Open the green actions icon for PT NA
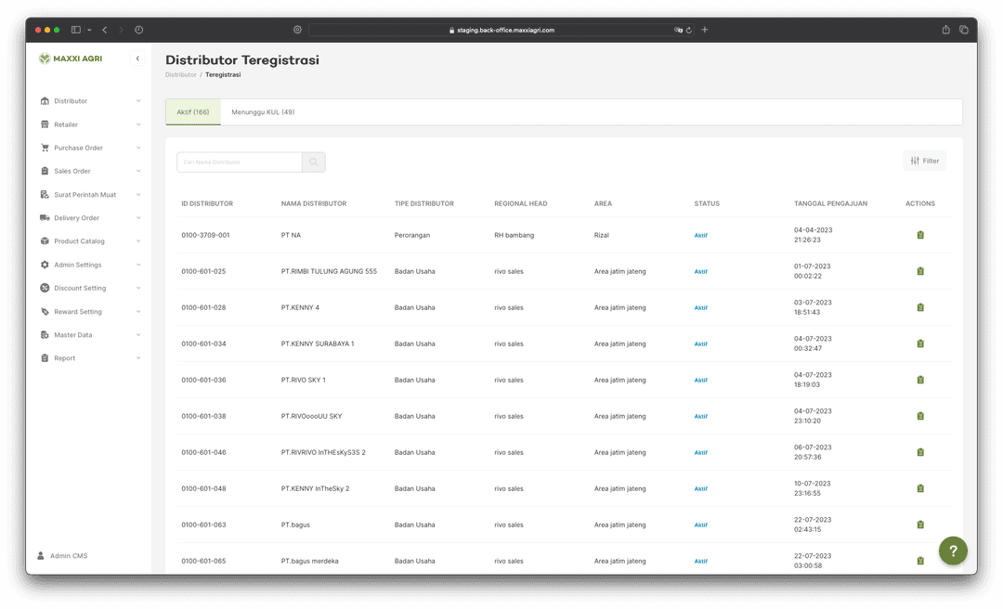Screen dimensions: 1003x609 pyautogui.click(x=920, y=235)
